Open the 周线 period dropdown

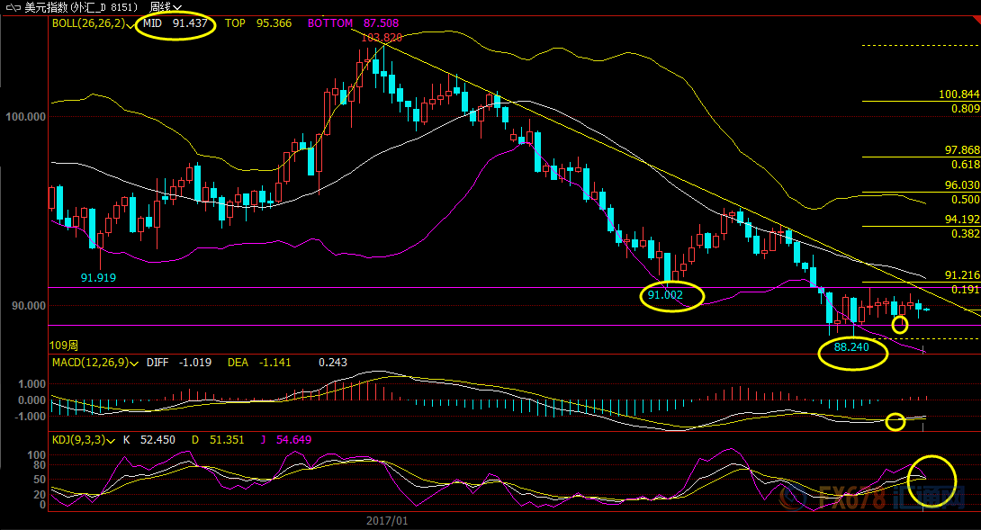[x=166, y=6]
